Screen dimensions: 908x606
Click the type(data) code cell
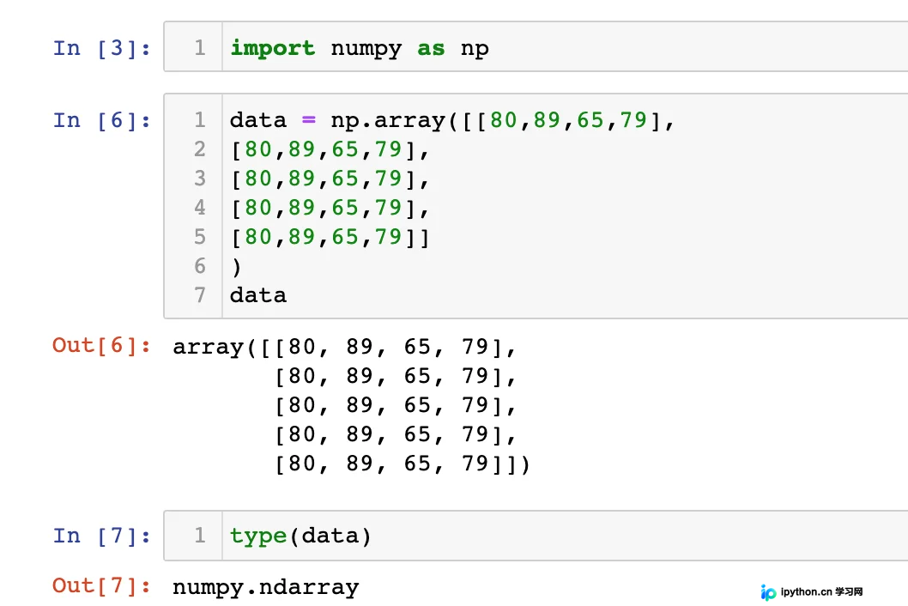tap(536, 536)
